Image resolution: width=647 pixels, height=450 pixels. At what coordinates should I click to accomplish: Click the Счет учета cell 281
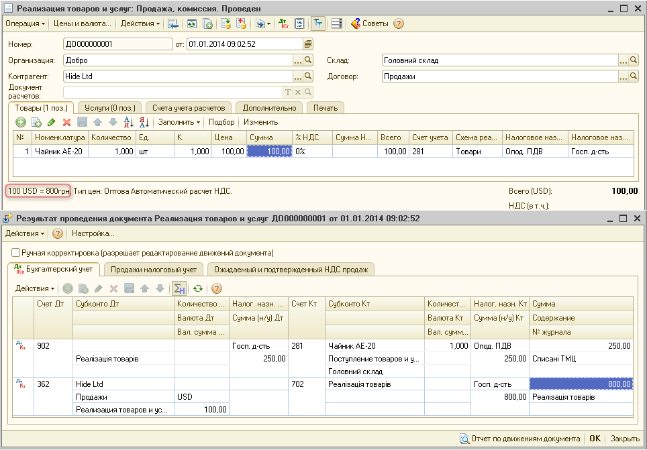(430, 152)
